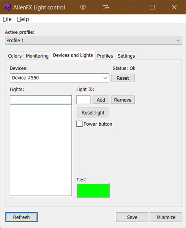The image size is (186, 228).
Task: Click into the Light ID input field
Action: tap(83, 100)
